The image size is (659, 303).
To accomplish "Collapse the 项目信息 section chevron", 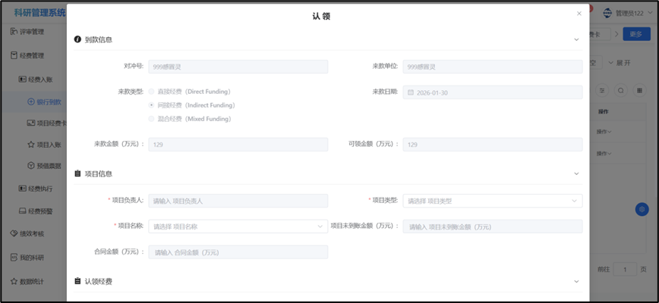I will coord(576,173).
